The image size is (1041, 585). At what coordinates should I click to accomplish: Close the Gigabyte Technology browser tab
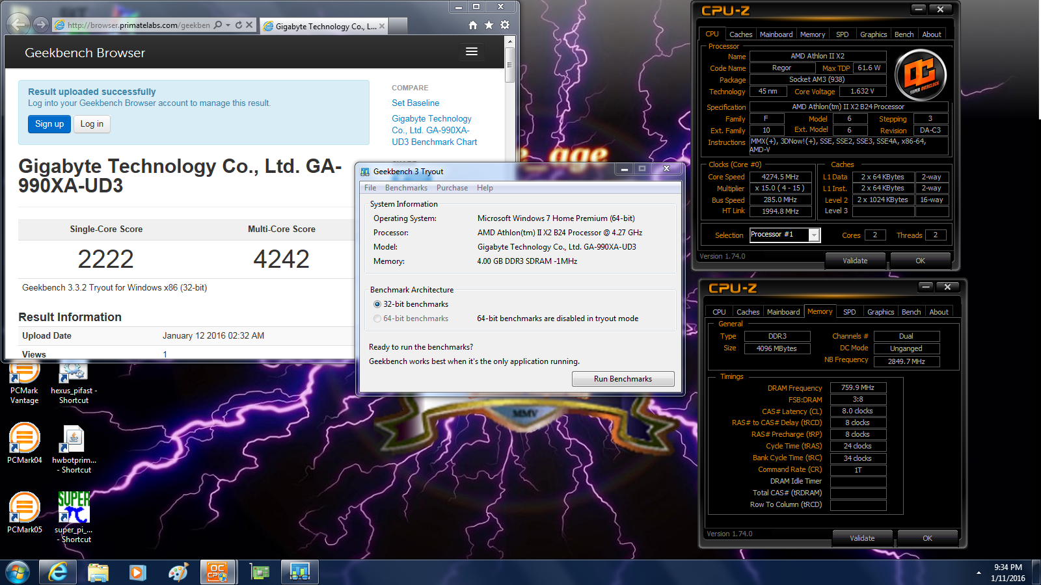[x=382, y=26]
